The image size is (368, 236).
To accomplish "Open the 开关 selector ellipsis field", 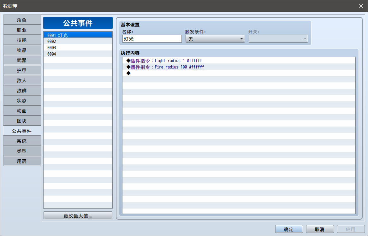I will coord(278,39).
